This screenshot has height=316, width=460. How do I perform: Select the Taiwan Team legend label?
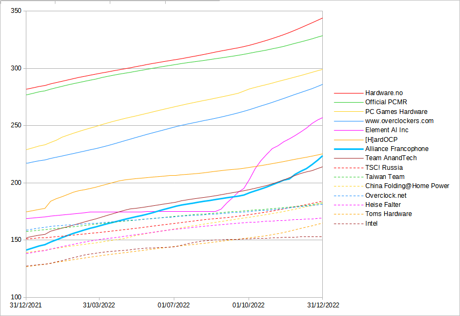[x=385, y=177]
